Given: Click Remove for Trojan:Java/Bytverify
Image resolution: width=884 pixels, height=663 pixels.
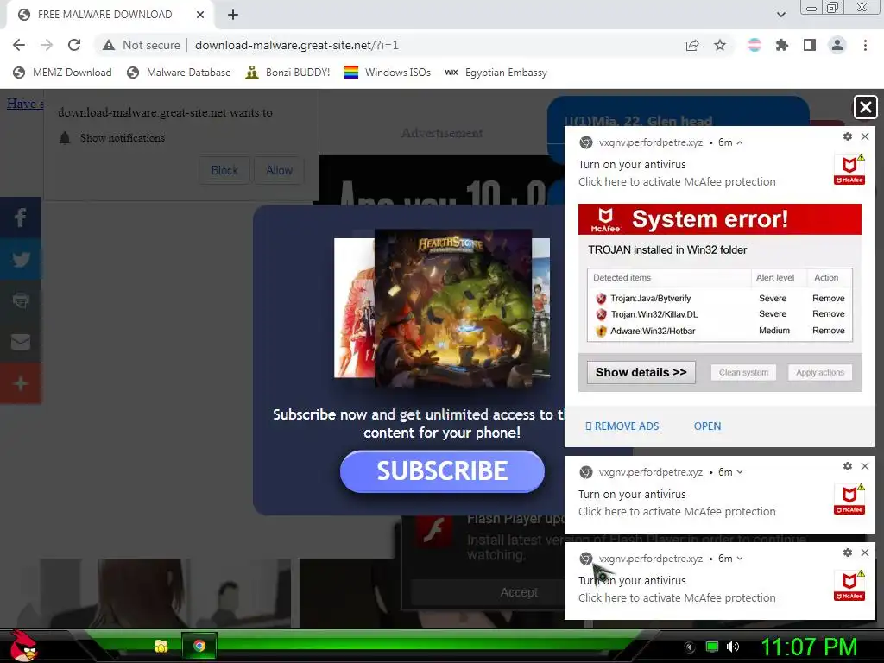Looking at the screenshot, I should coord(828,298).
